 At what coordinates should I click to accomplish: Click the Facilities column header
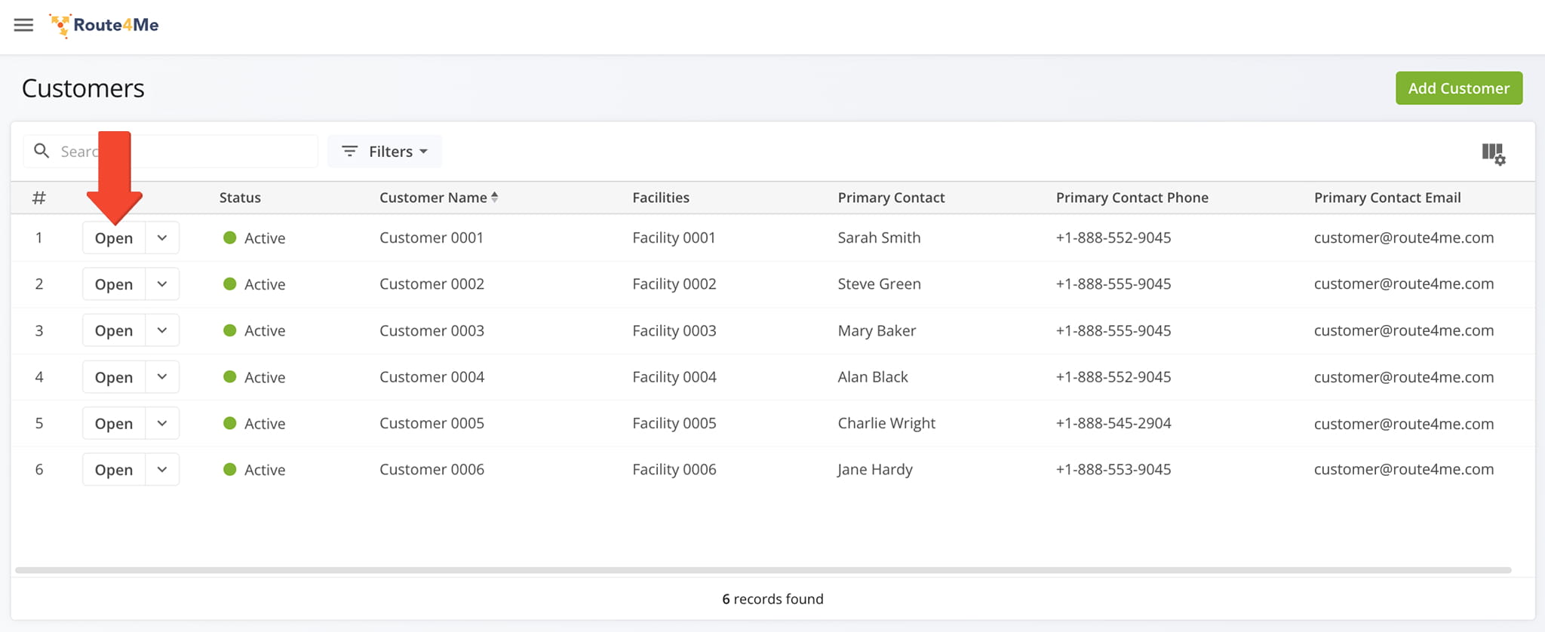[x=661, y=198]
